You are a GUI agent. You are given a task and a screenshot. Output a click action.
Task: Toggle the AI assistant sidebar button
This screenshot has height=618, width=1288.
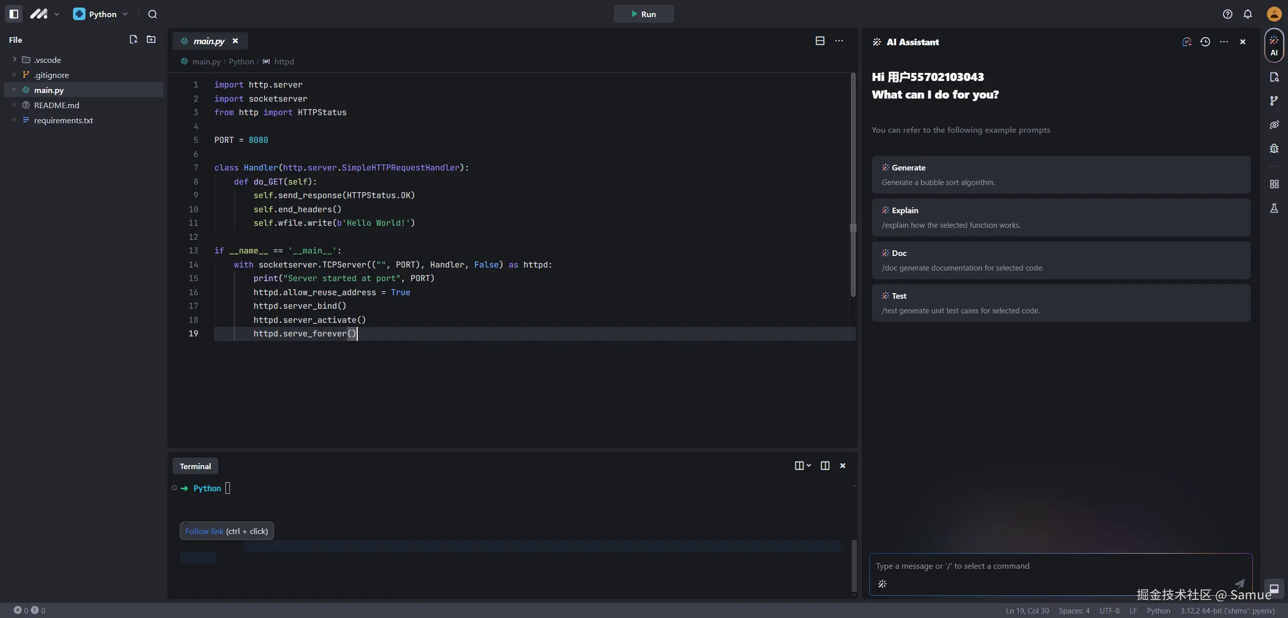point(1274,45)
